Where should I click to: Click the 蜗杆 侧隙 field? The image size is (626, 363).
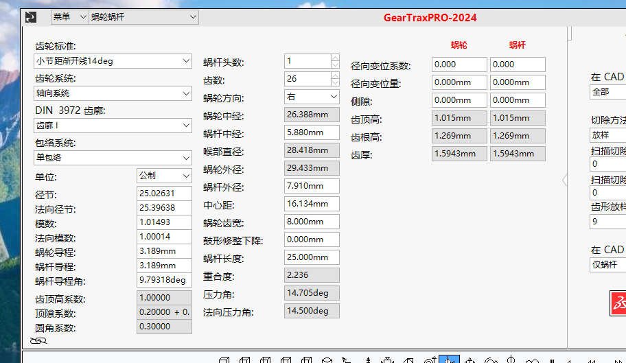(x=518, y=100)
